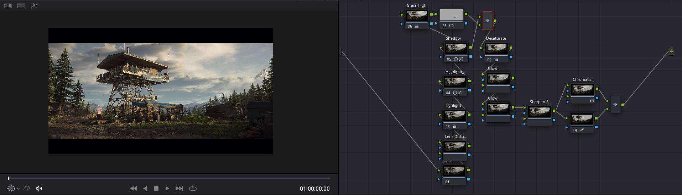Viewport: 682px width, 195px height.
Task: Select the Grass High... node 06 thumbnail
Action: point(417,16)
